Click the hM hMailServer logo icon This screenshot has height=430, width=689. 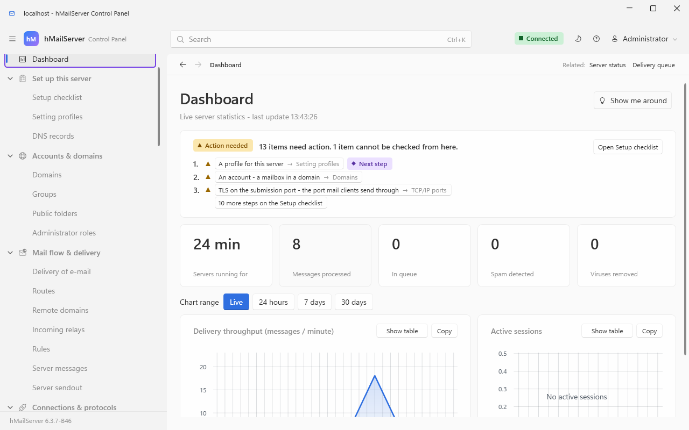click(31, 39)
